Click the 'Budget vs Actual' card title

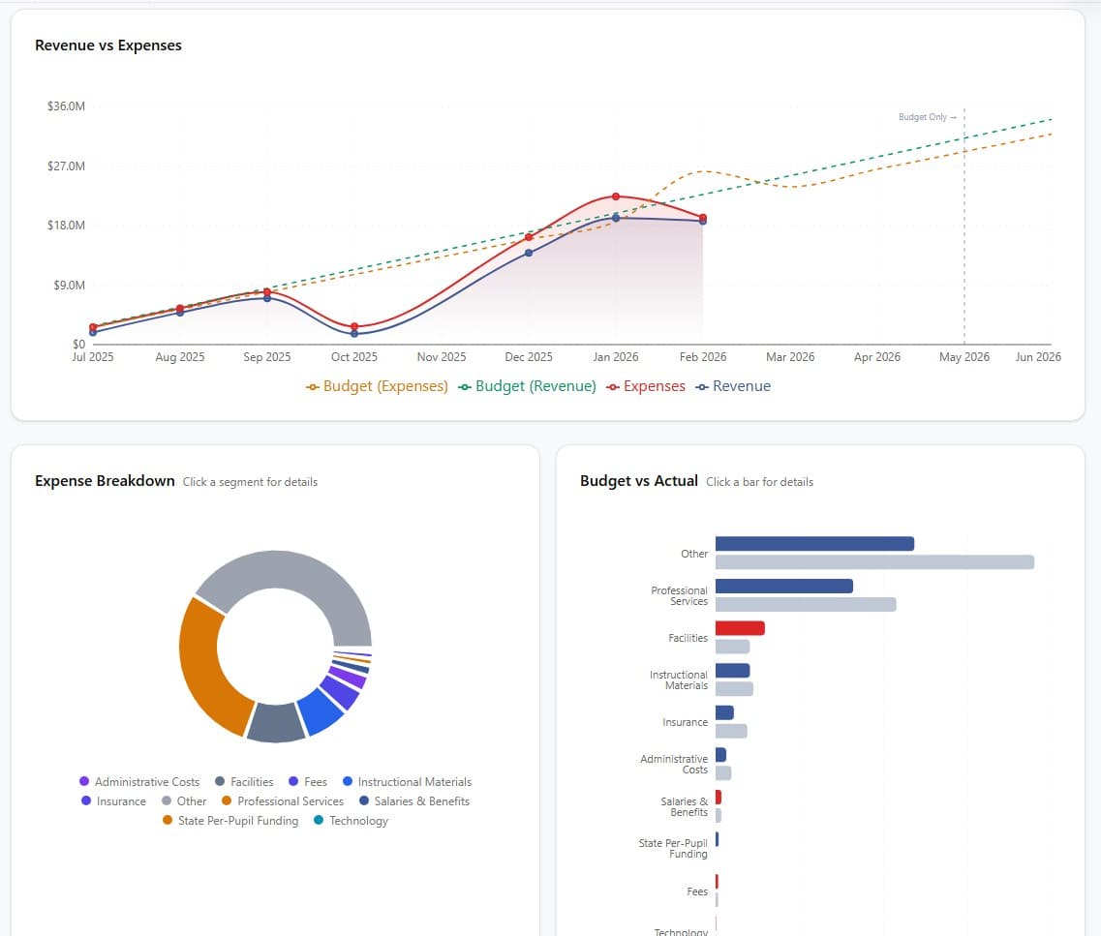(639, 481)
